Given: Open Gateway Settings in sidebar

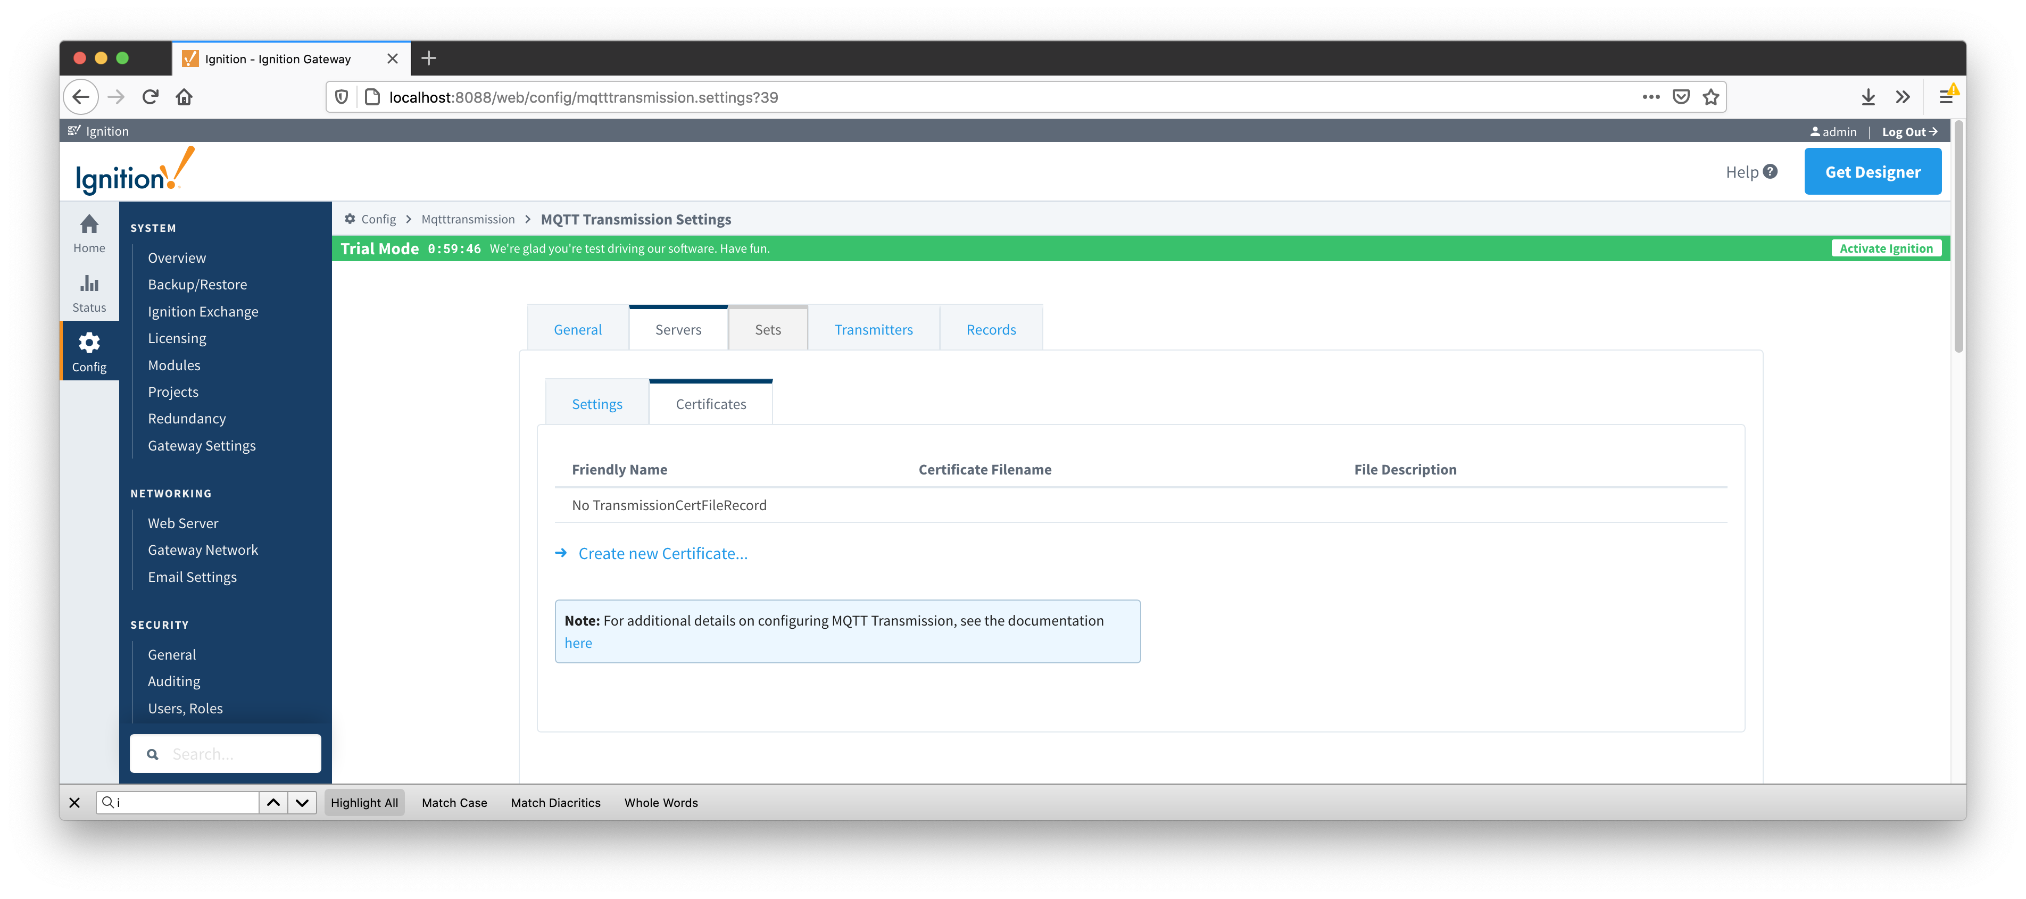Looking at the screenshot, I should click(x=201, y=445).
